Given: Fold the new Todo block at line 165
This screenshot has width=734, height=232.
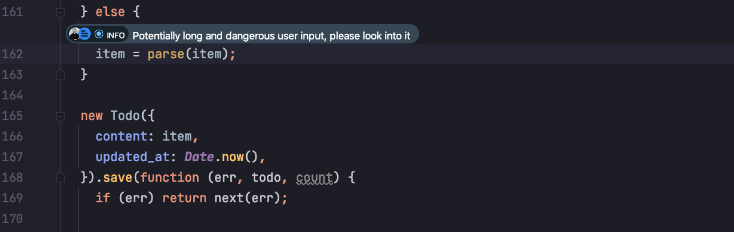Looking at the screenshot, I should pyautogui.click(x=60, y=116).
